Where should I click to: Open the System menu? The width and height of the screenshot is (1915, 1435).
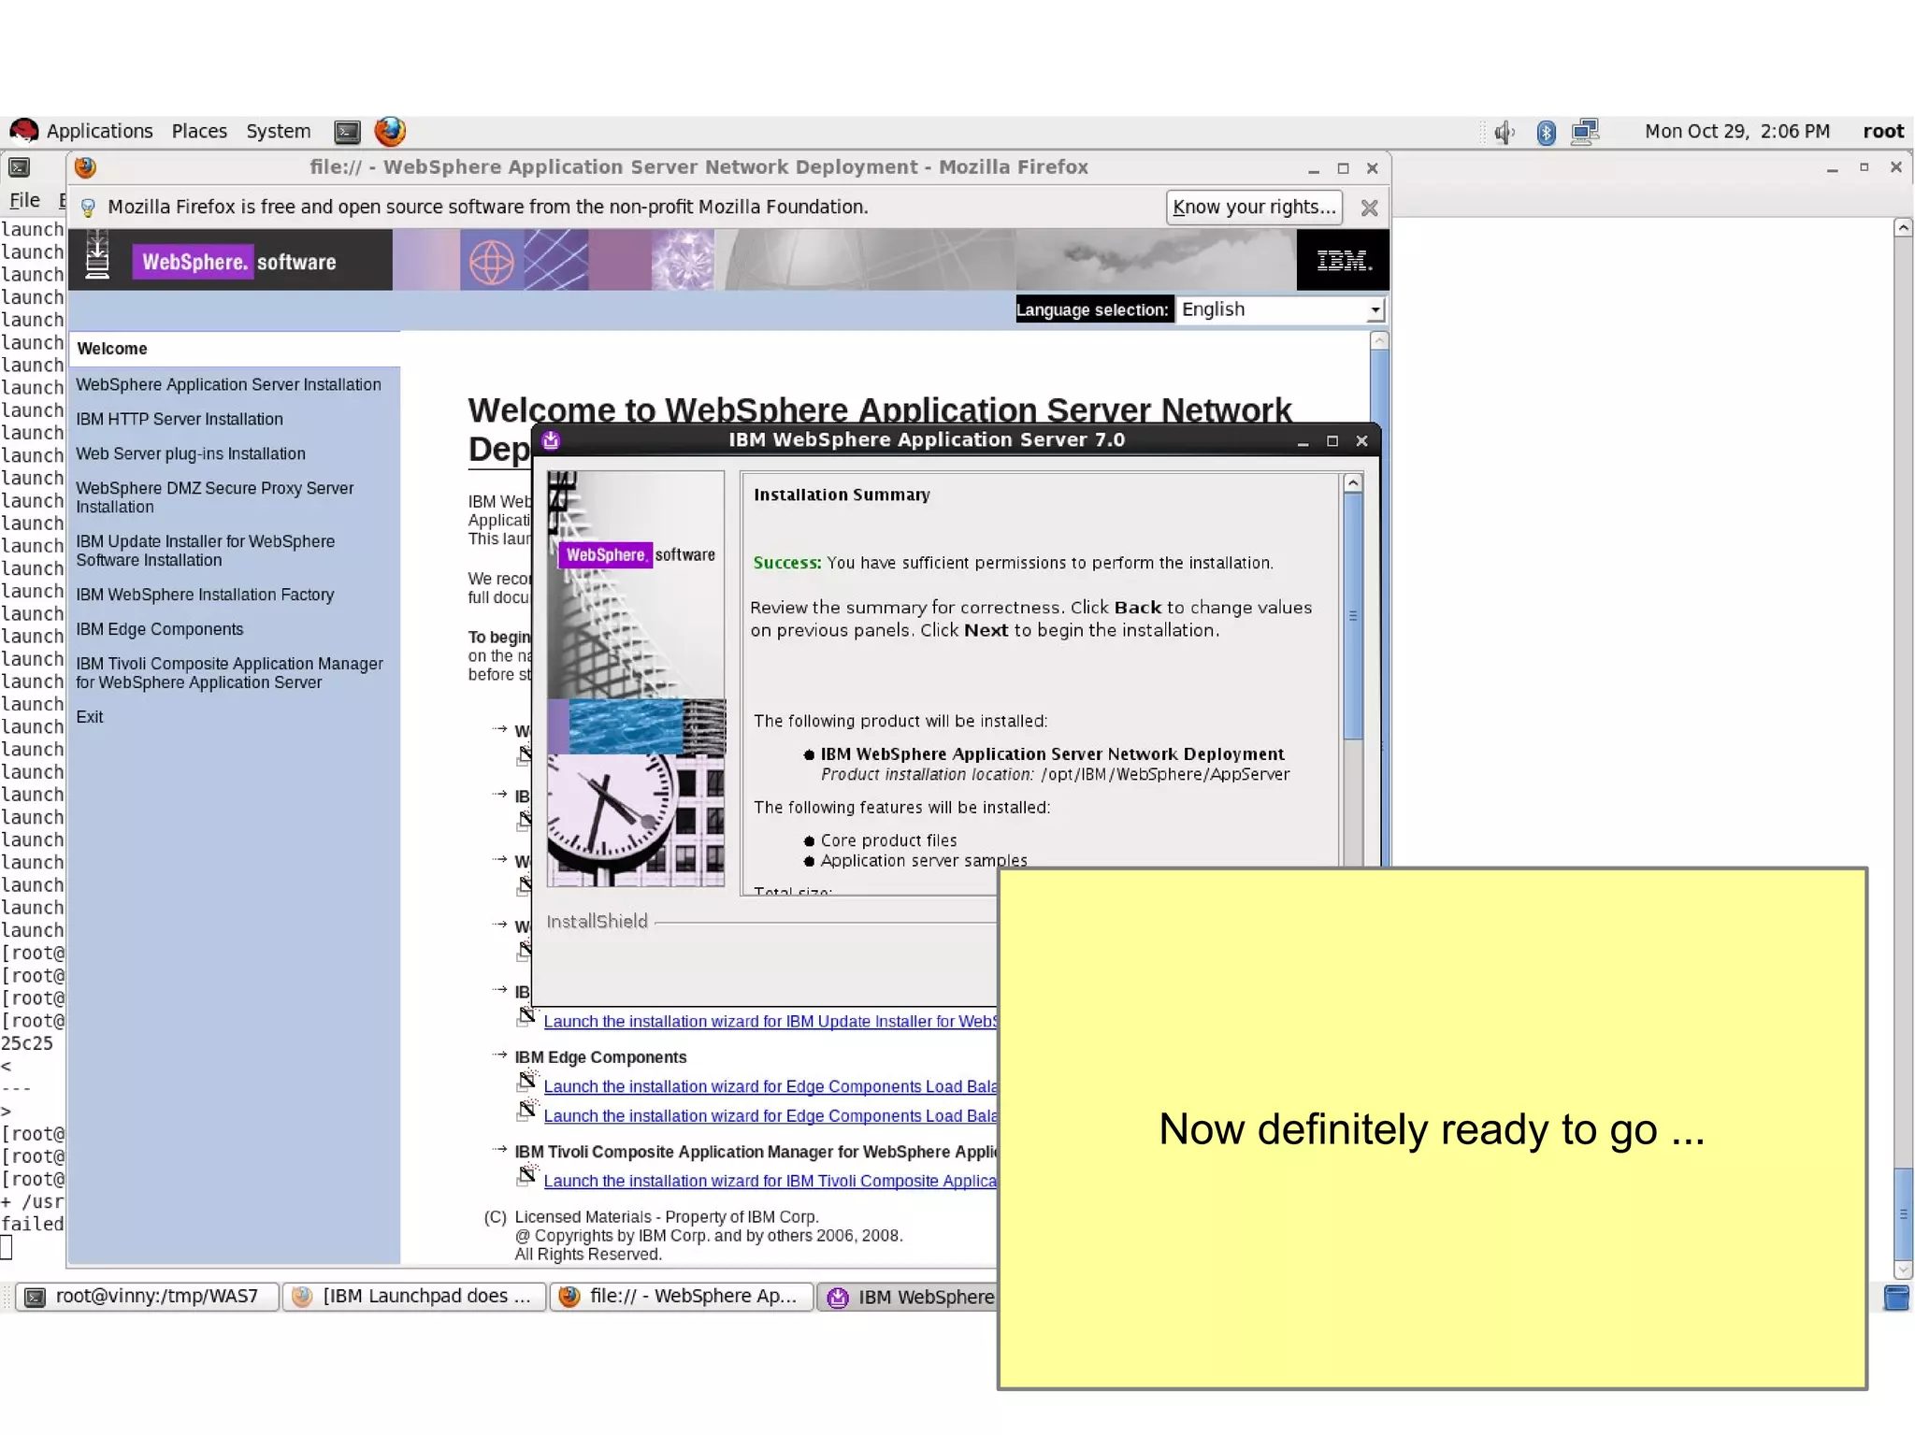278,131
